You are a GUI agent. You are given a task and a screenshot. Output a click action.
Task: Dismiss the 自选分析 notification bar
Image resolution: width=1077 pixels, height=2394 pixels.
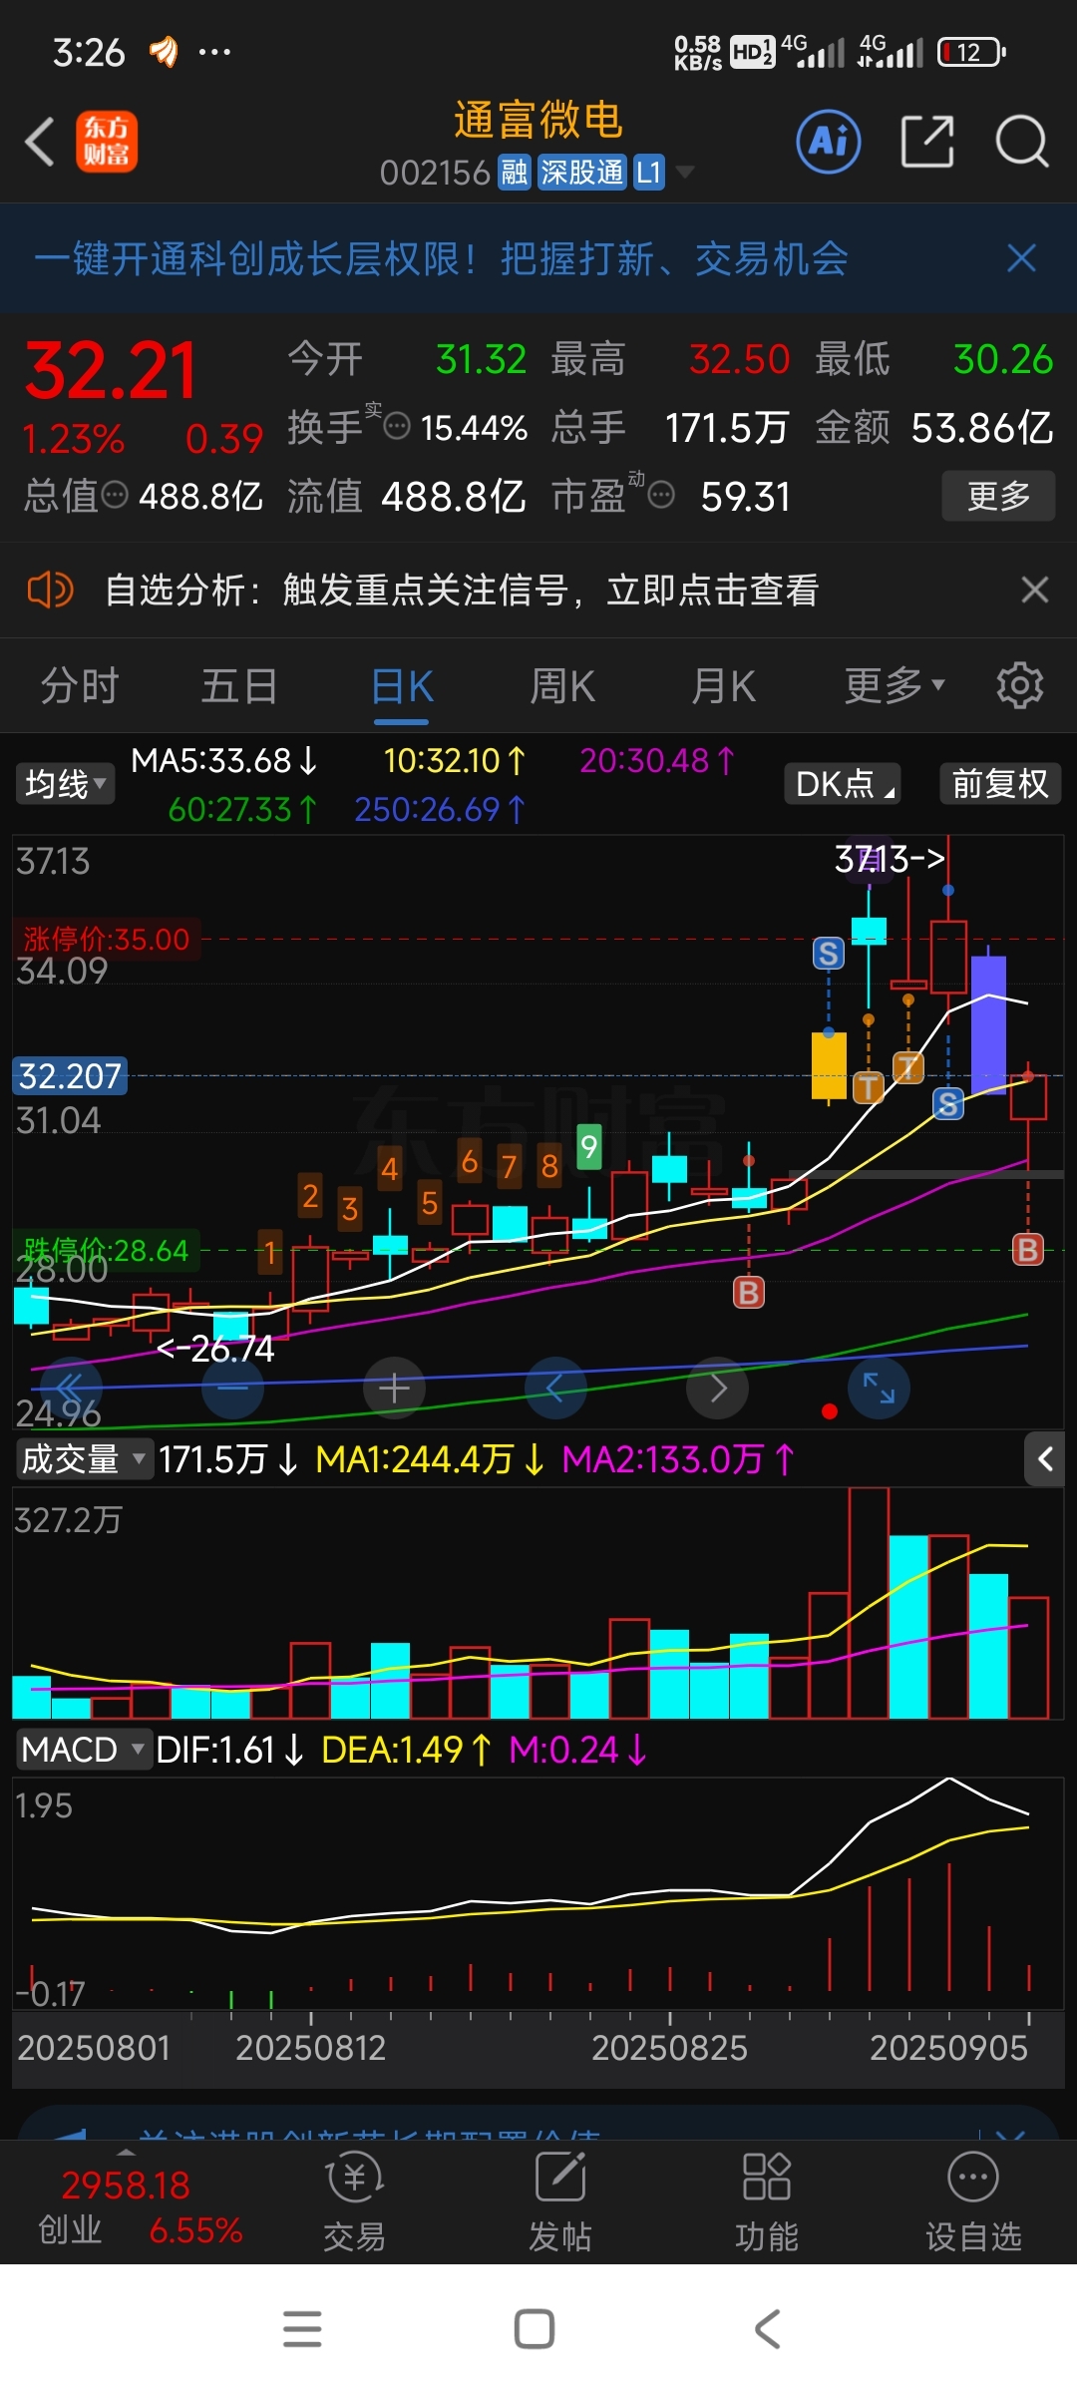1035,590
